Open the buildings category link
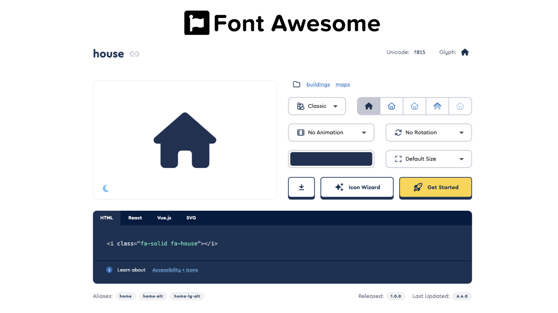558x313 pixels. 318,84
